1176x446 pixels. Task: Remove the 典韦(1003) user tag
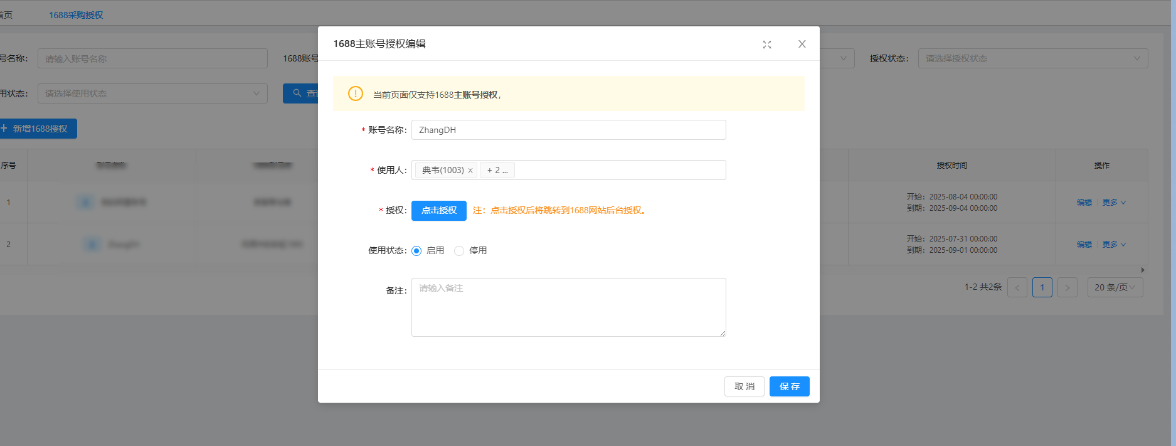470,171
